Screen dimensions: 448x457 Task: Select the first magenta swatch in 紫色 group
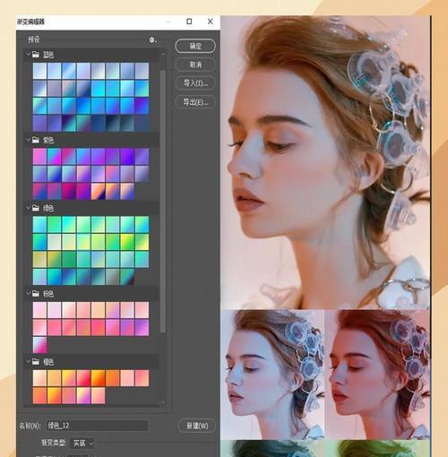39,156
